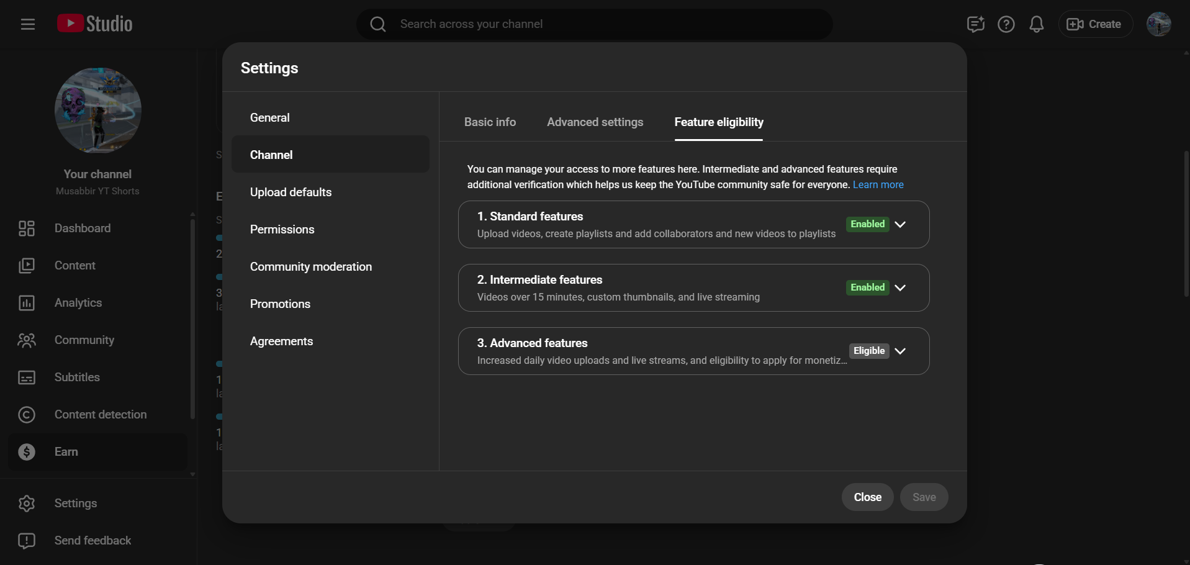The width and height of the screenshot is (1190, 565).
Task: Open the notifications bell
Action: pos(1036,24)
